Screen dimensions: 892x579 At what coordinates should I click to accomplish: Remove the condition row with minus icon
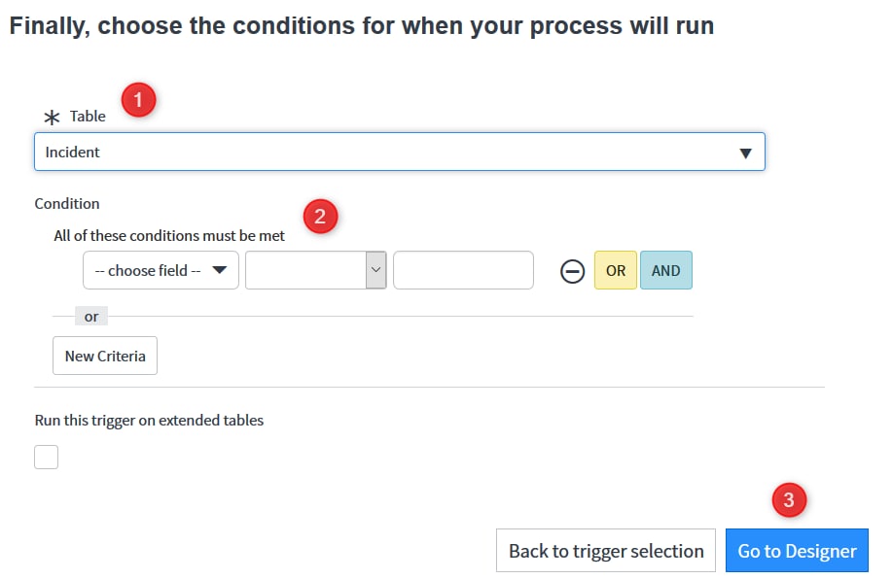point(573,270)
